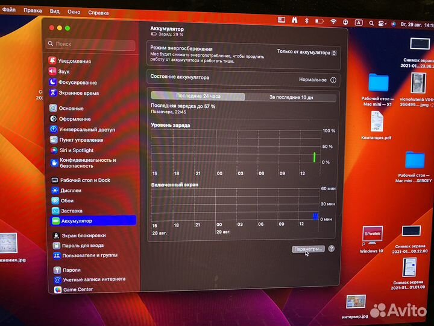Screen dimensions: 434x326
Task: Click the info icon next to Нормальное
Action: (x=333, y=80)
